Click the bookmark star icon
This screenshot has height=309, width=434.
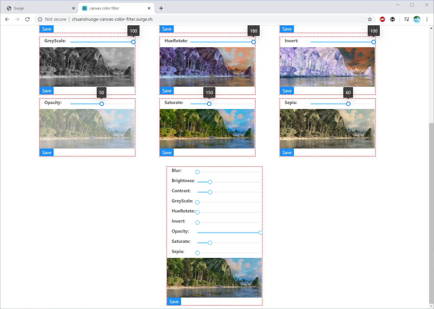pos(370,19)
